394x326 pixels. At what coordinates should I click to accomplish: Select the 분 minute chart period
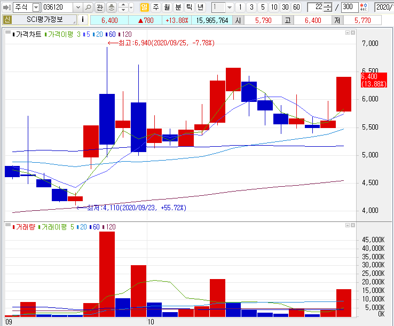tap(178, 7)
